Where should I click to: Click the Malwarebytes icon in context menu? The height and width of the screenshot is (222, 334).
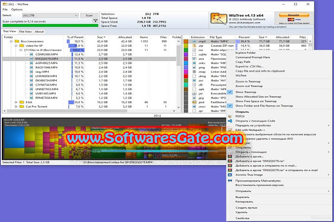pos(230,180)
